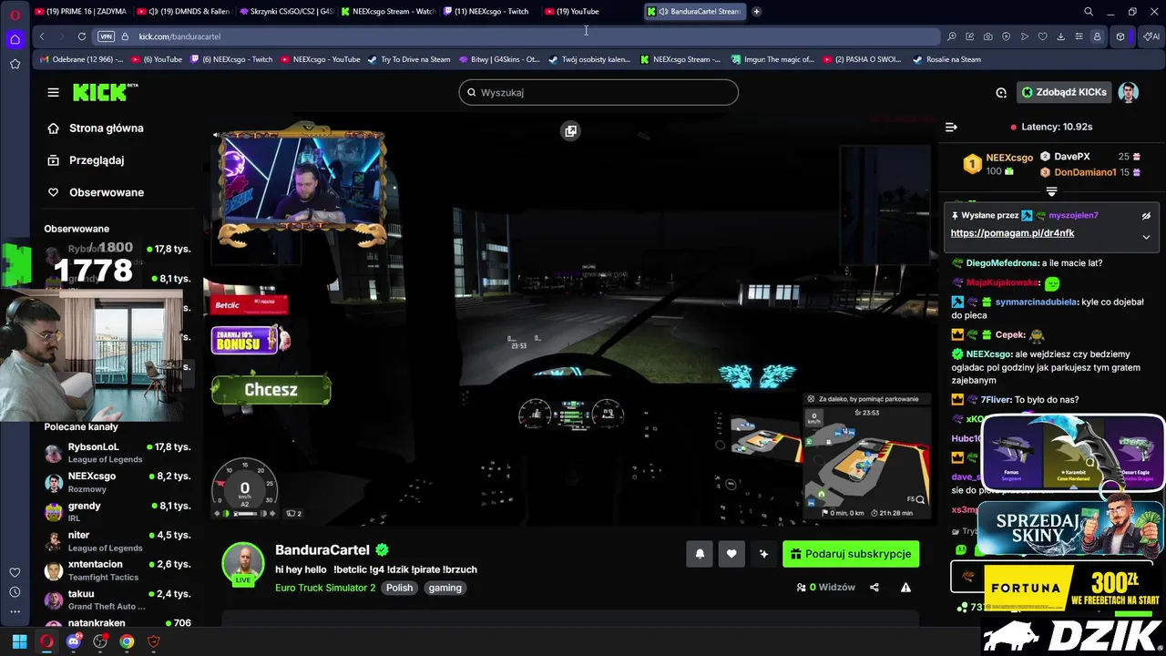Expand the gifter leaderboard arrow
The image size is (1166, 656).
pos(1051,191)
